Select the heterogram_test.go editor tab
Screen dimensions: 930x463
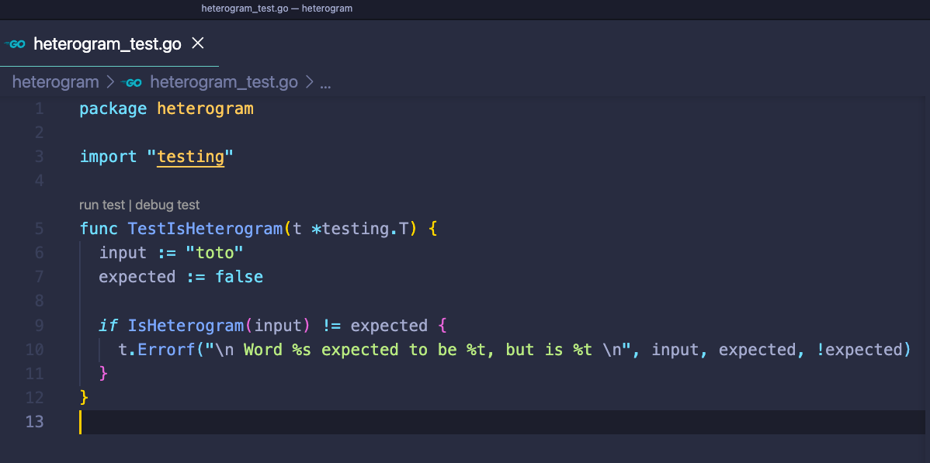pyautogui.click(x=109, y=44)
